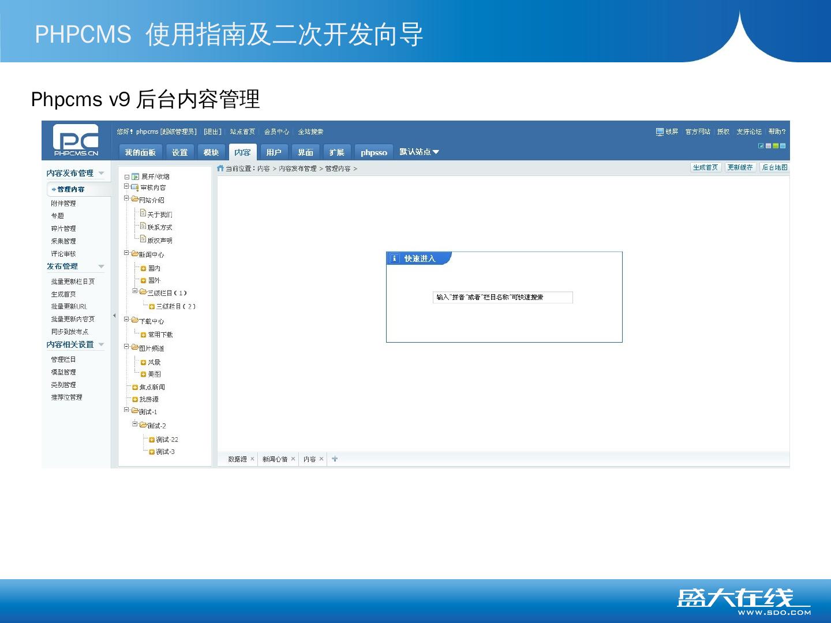Click the yellow plus icon beside 美图
Viewport: 831px width, 623px height.
(144, 374)
